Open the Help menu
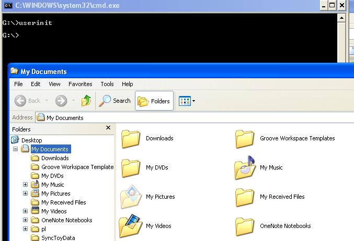The image size is (354, 241). coord(128,84)
